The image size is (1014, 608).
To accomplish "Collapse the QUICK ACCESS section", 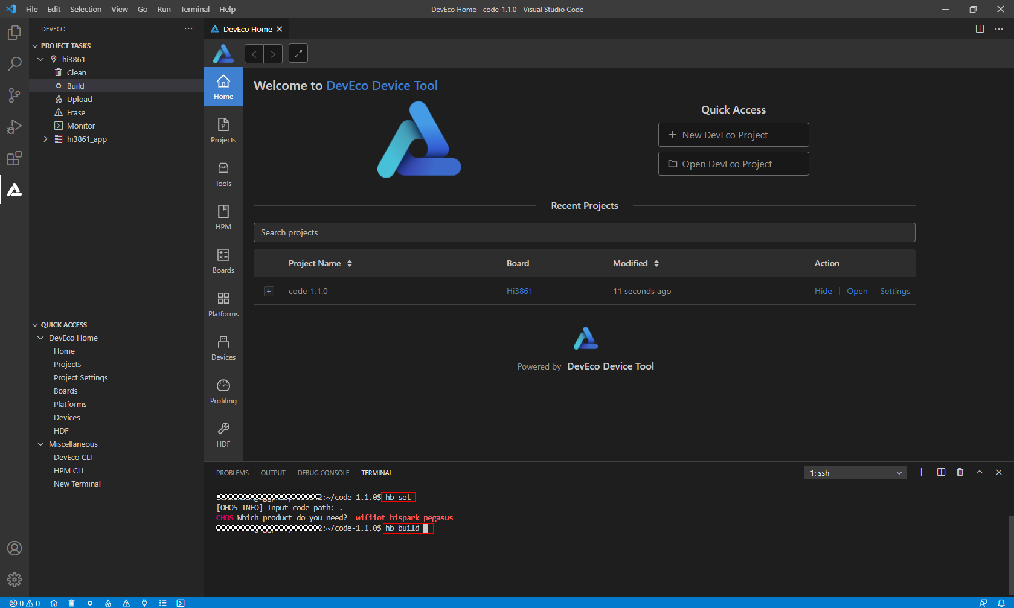I will pos(35,325).
